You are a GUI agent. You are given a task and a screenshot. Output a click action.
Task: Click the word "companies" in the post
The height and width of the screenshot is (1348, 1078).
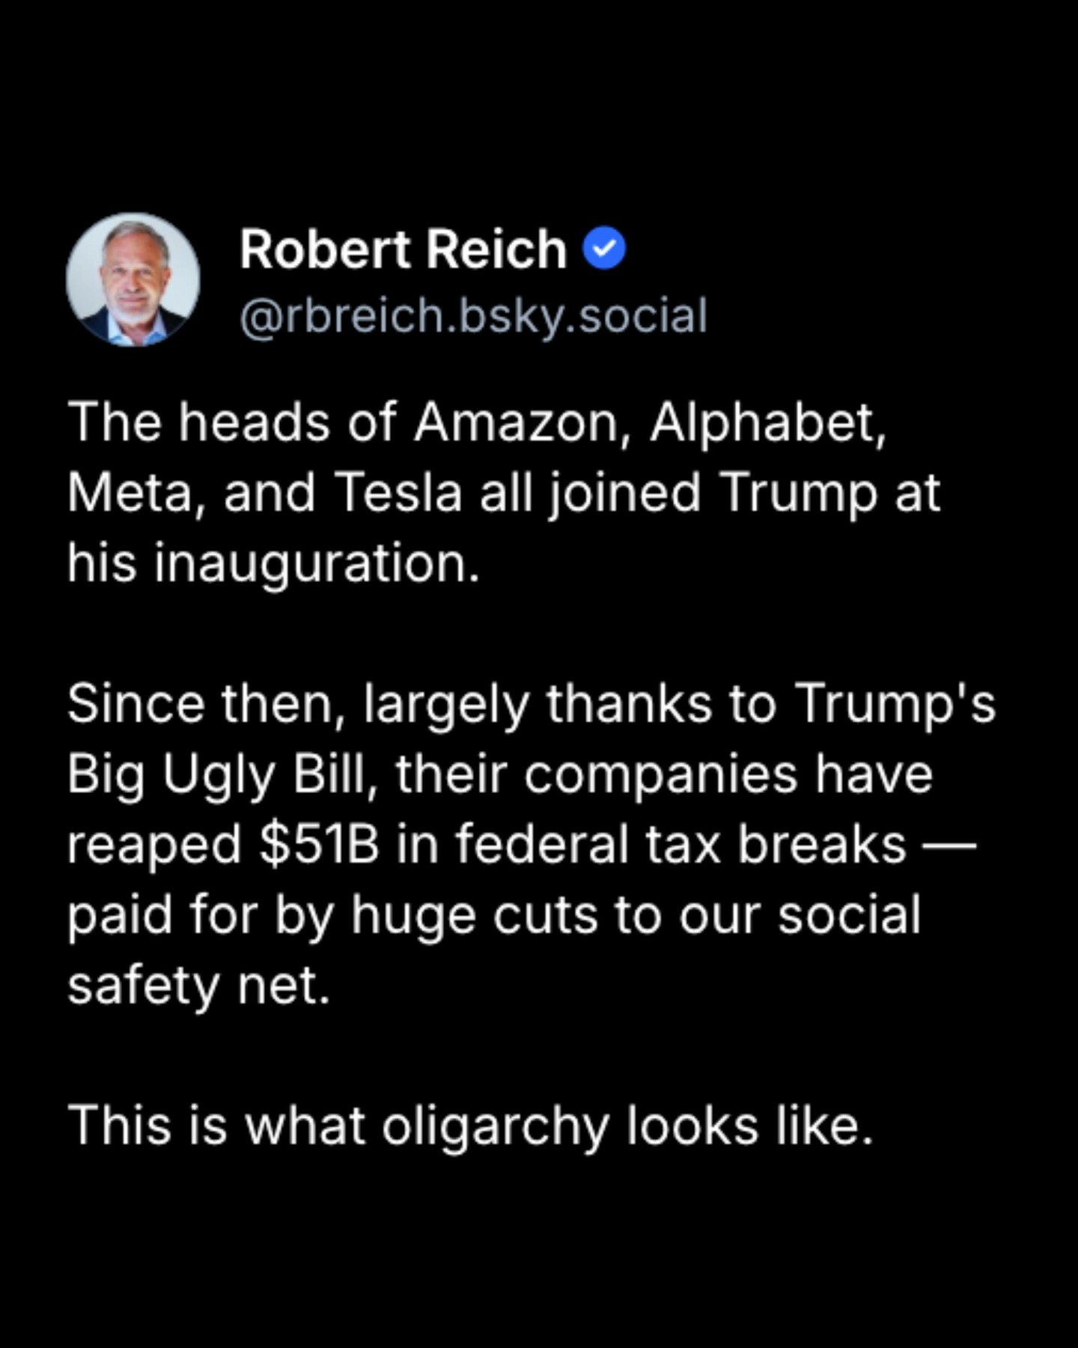660,775
